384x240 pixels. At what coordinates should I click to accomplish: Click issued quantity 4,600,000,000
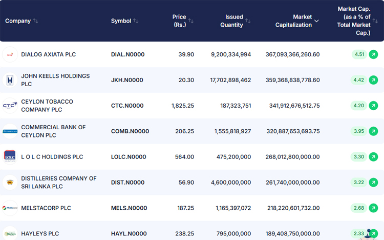click(231, 183)
